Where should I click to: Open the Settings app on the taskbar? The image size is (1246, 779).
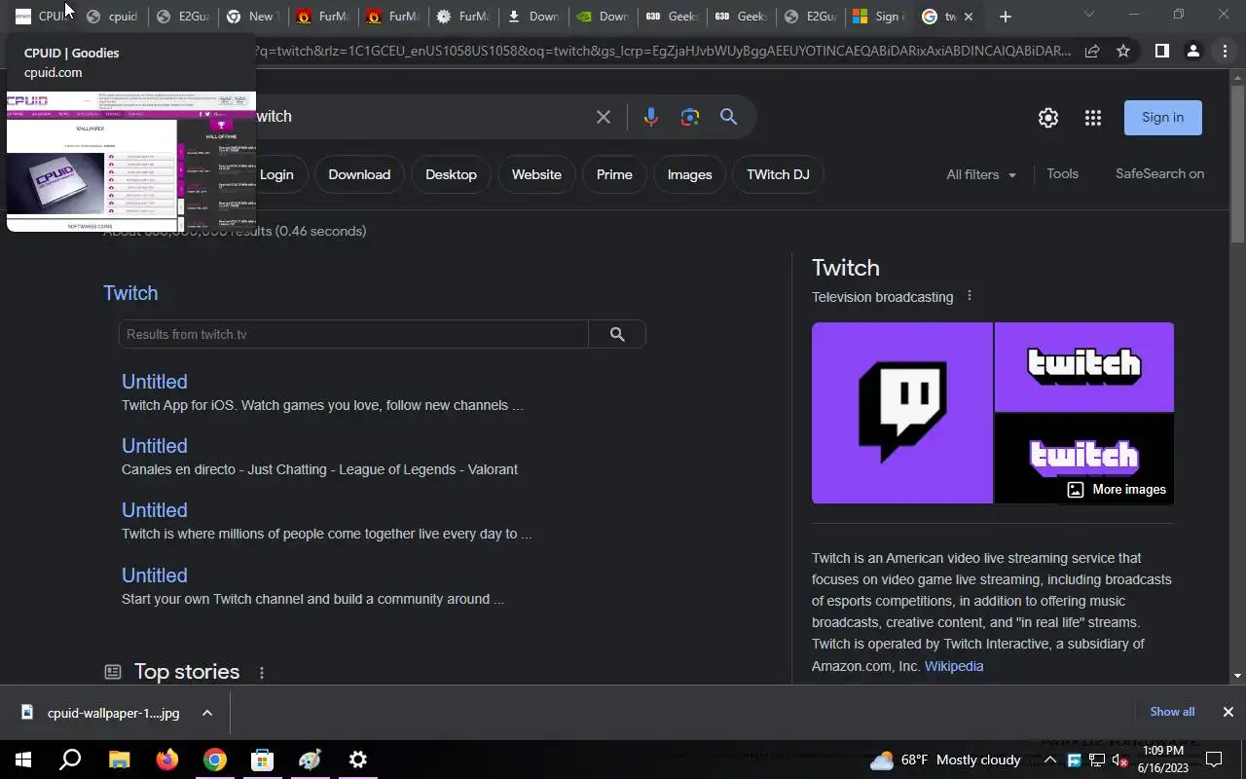[x=357, y=760]
